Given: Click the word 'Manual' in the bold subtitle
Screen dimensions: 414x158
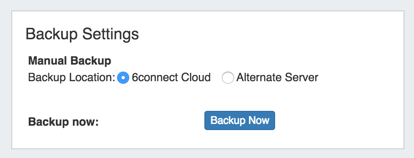Looking at the screenshot, I should coord(48,61).
